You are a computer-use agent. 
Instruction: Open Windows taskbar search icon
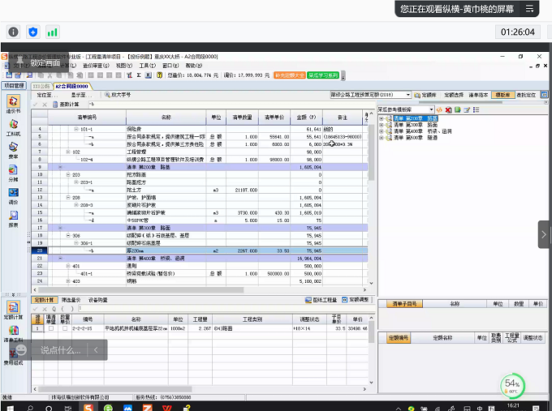tap(31, 408)
